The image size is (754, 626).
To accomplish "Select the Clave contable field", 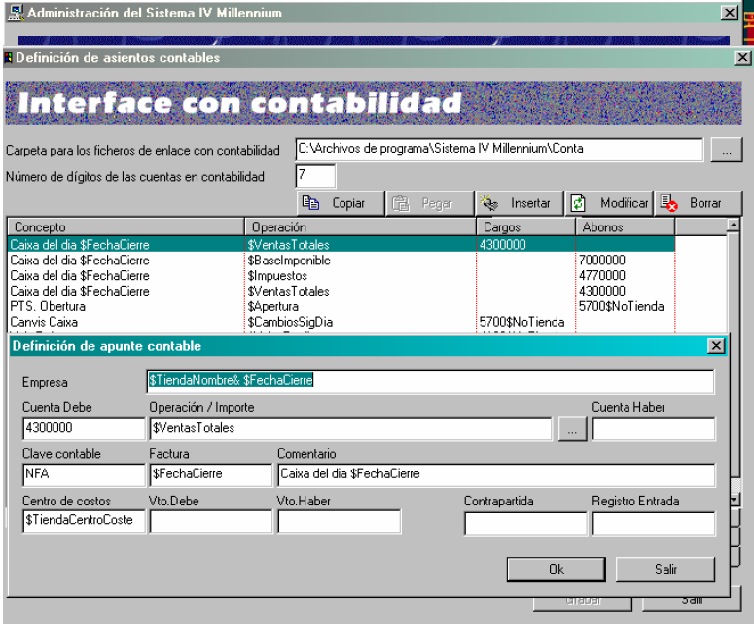I will click(x=83, y=474).
